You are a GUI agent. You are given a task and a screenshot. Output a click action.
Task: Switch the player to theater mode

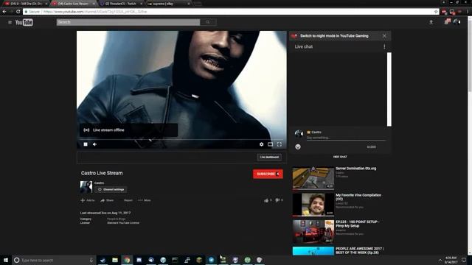point(271,144)
